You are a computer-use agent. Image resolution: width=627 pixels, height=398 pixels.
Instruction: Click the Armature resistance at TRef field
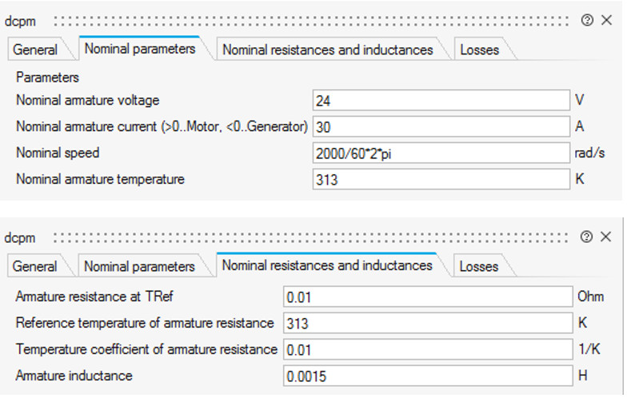426,297
